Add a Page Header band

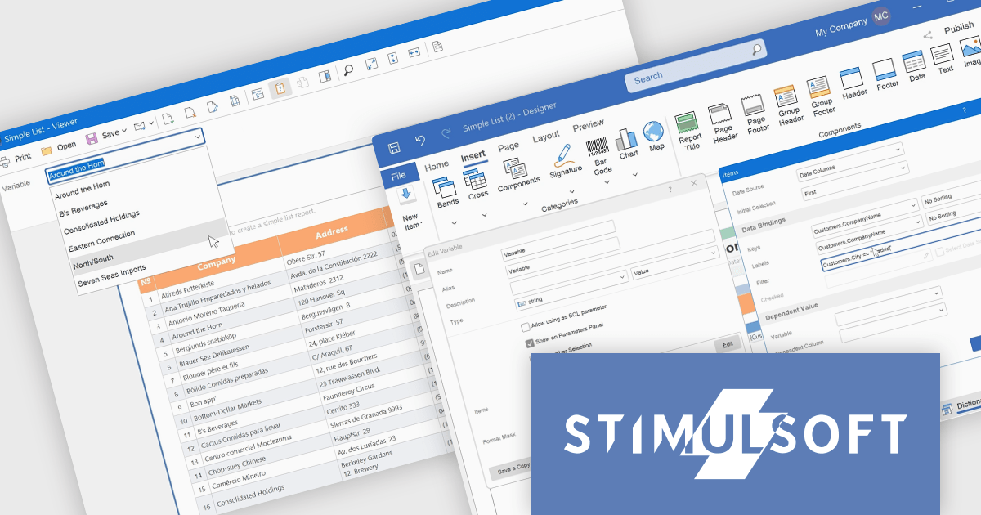723,123
